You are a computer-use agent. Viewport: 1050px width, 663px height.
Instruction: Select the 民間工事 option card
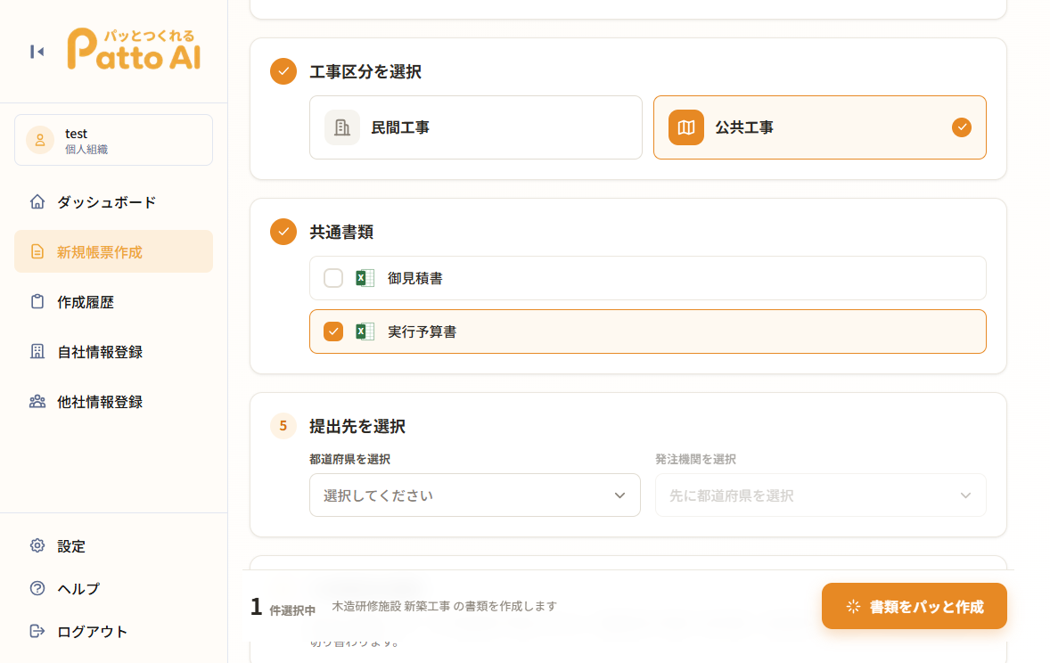point(476,127)
